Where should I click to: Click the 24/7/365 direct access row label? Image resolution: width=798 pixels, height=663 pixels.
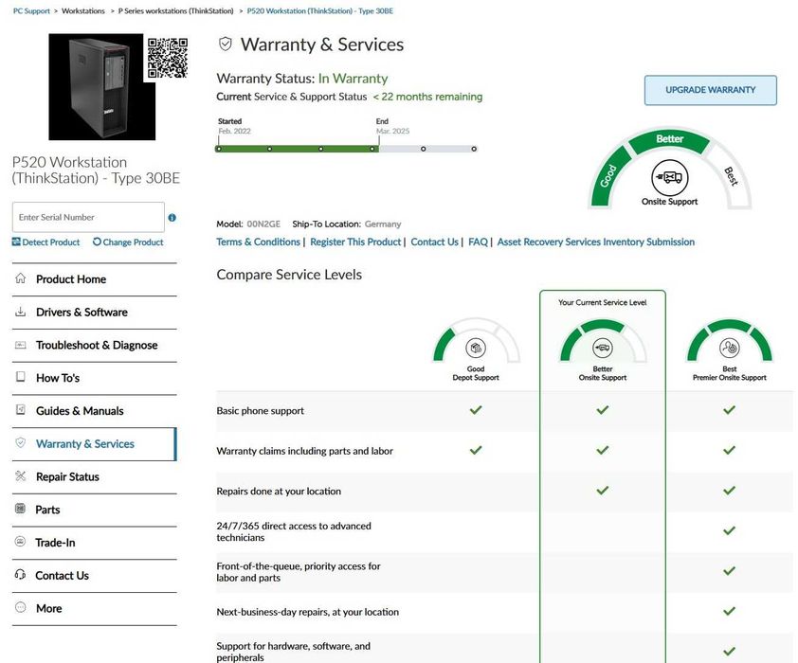[294, 532]
